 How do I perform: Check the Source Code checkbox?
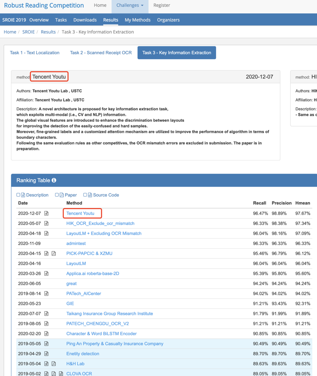click(x=85, y=195)
